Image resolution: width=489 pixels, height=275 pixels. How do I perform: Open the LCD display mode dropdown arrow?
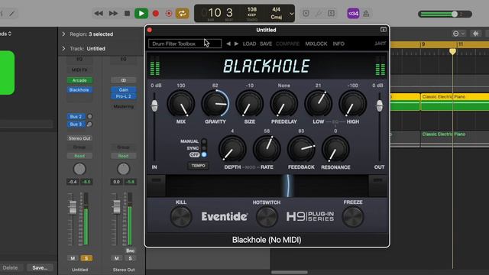pyautogui.click(x=291, y=14)
